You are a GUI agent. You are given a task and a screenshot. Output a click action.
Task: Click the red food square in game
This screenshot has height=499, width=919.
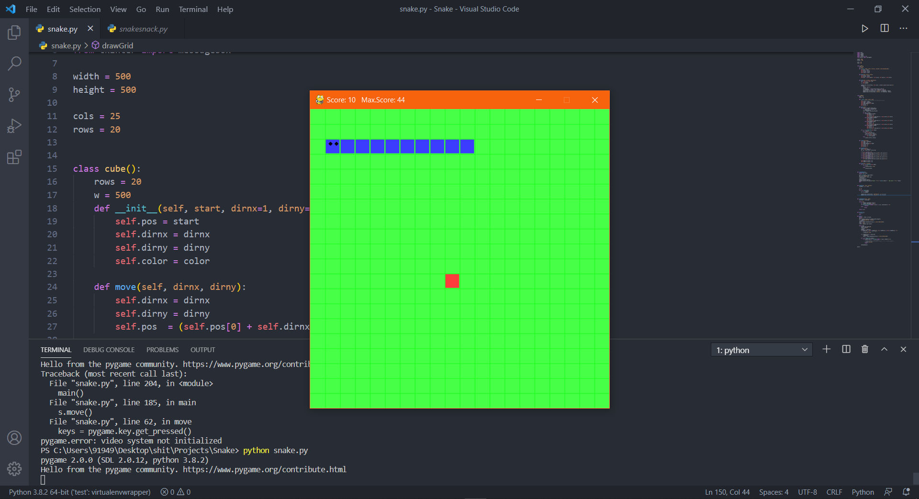(452, 281)
